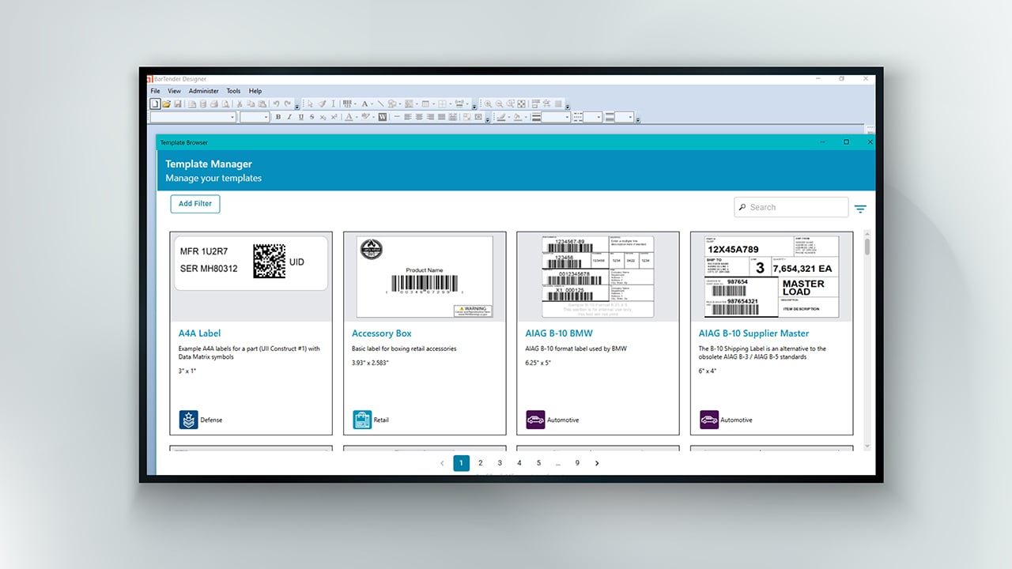Cut selection with the scissors icon

pos(239,104)
